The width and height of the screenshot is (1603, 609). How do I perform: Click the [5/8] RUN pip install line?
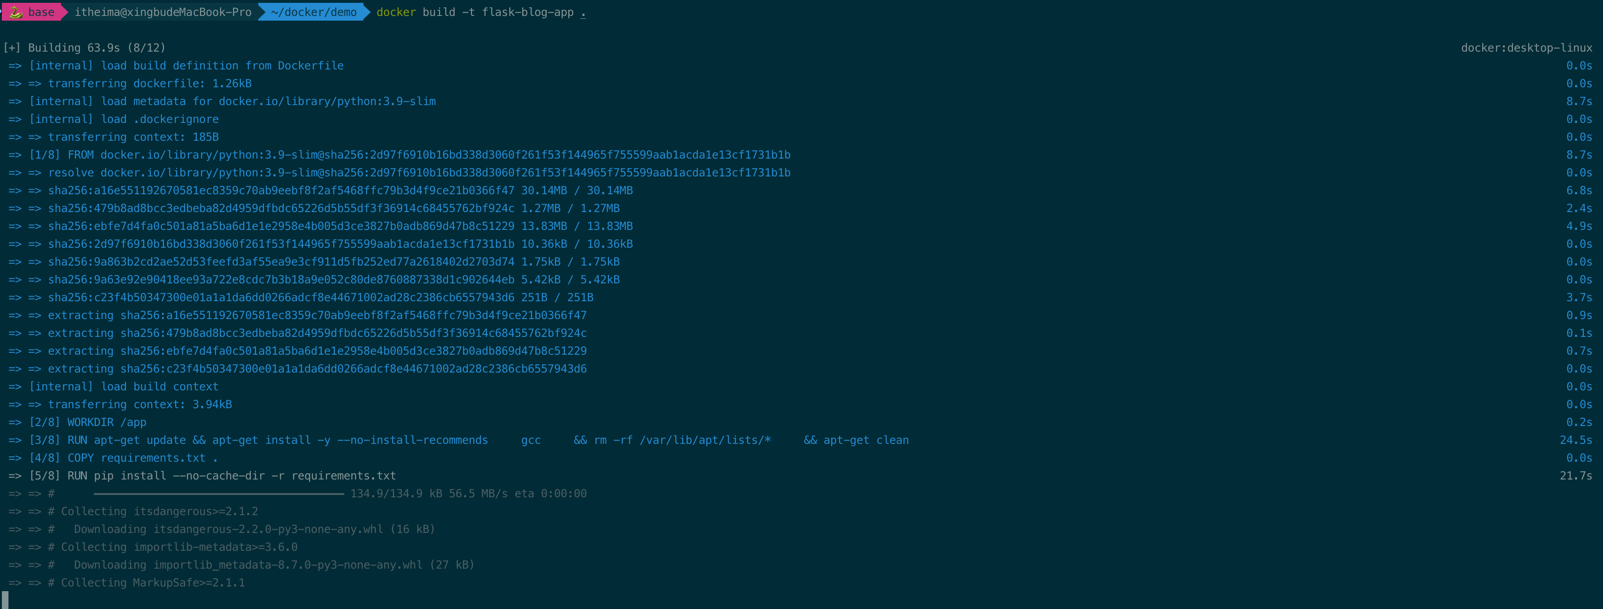(212, 476)
